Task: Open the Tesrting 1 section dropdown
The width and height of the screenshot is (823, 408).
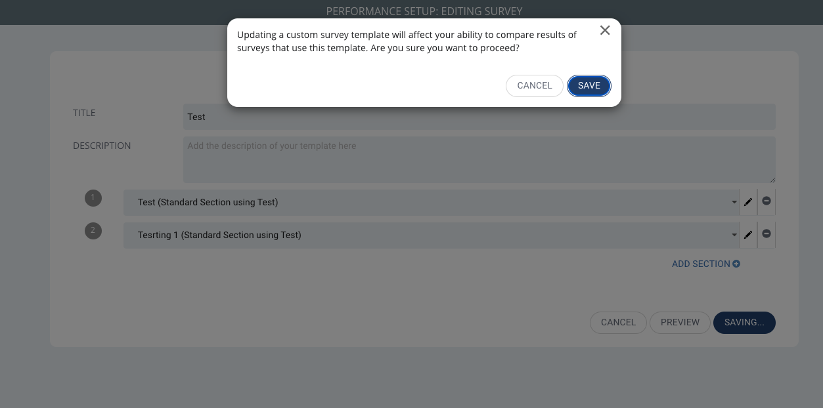Action: coord(431,235)
